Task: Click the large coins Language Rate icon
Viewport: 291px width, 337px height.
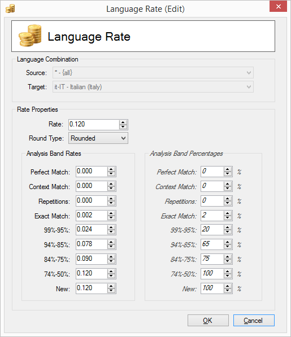Action: coord(30,36)
